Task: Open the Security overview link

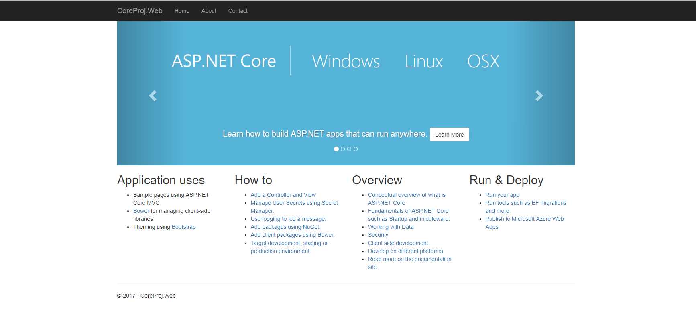Action: (x=378, y=235)
